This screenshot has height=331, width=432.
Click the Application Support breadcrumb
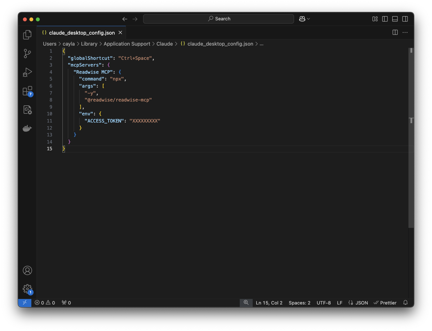(x=127, y=44)
